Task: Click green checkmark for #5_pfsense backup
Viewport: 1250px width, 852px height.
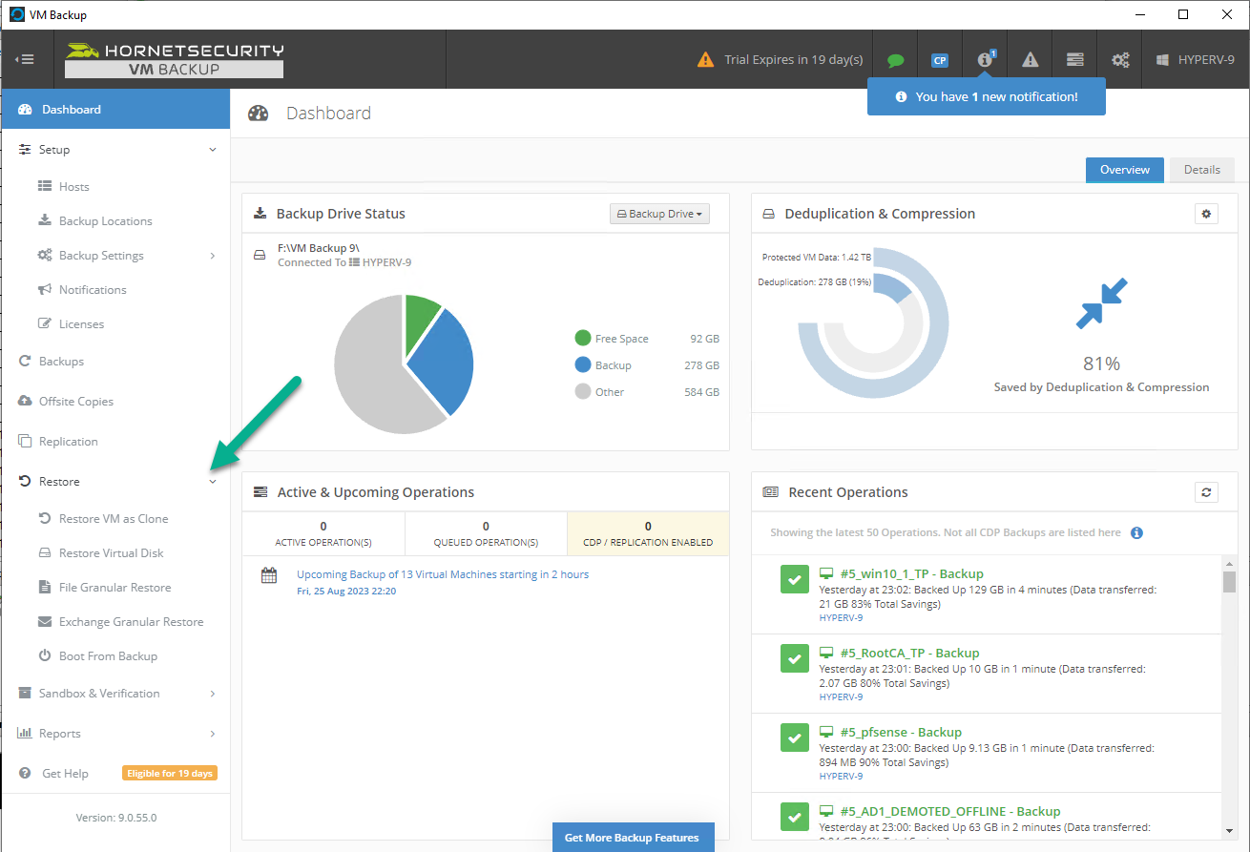Action: tap(795, 738)
